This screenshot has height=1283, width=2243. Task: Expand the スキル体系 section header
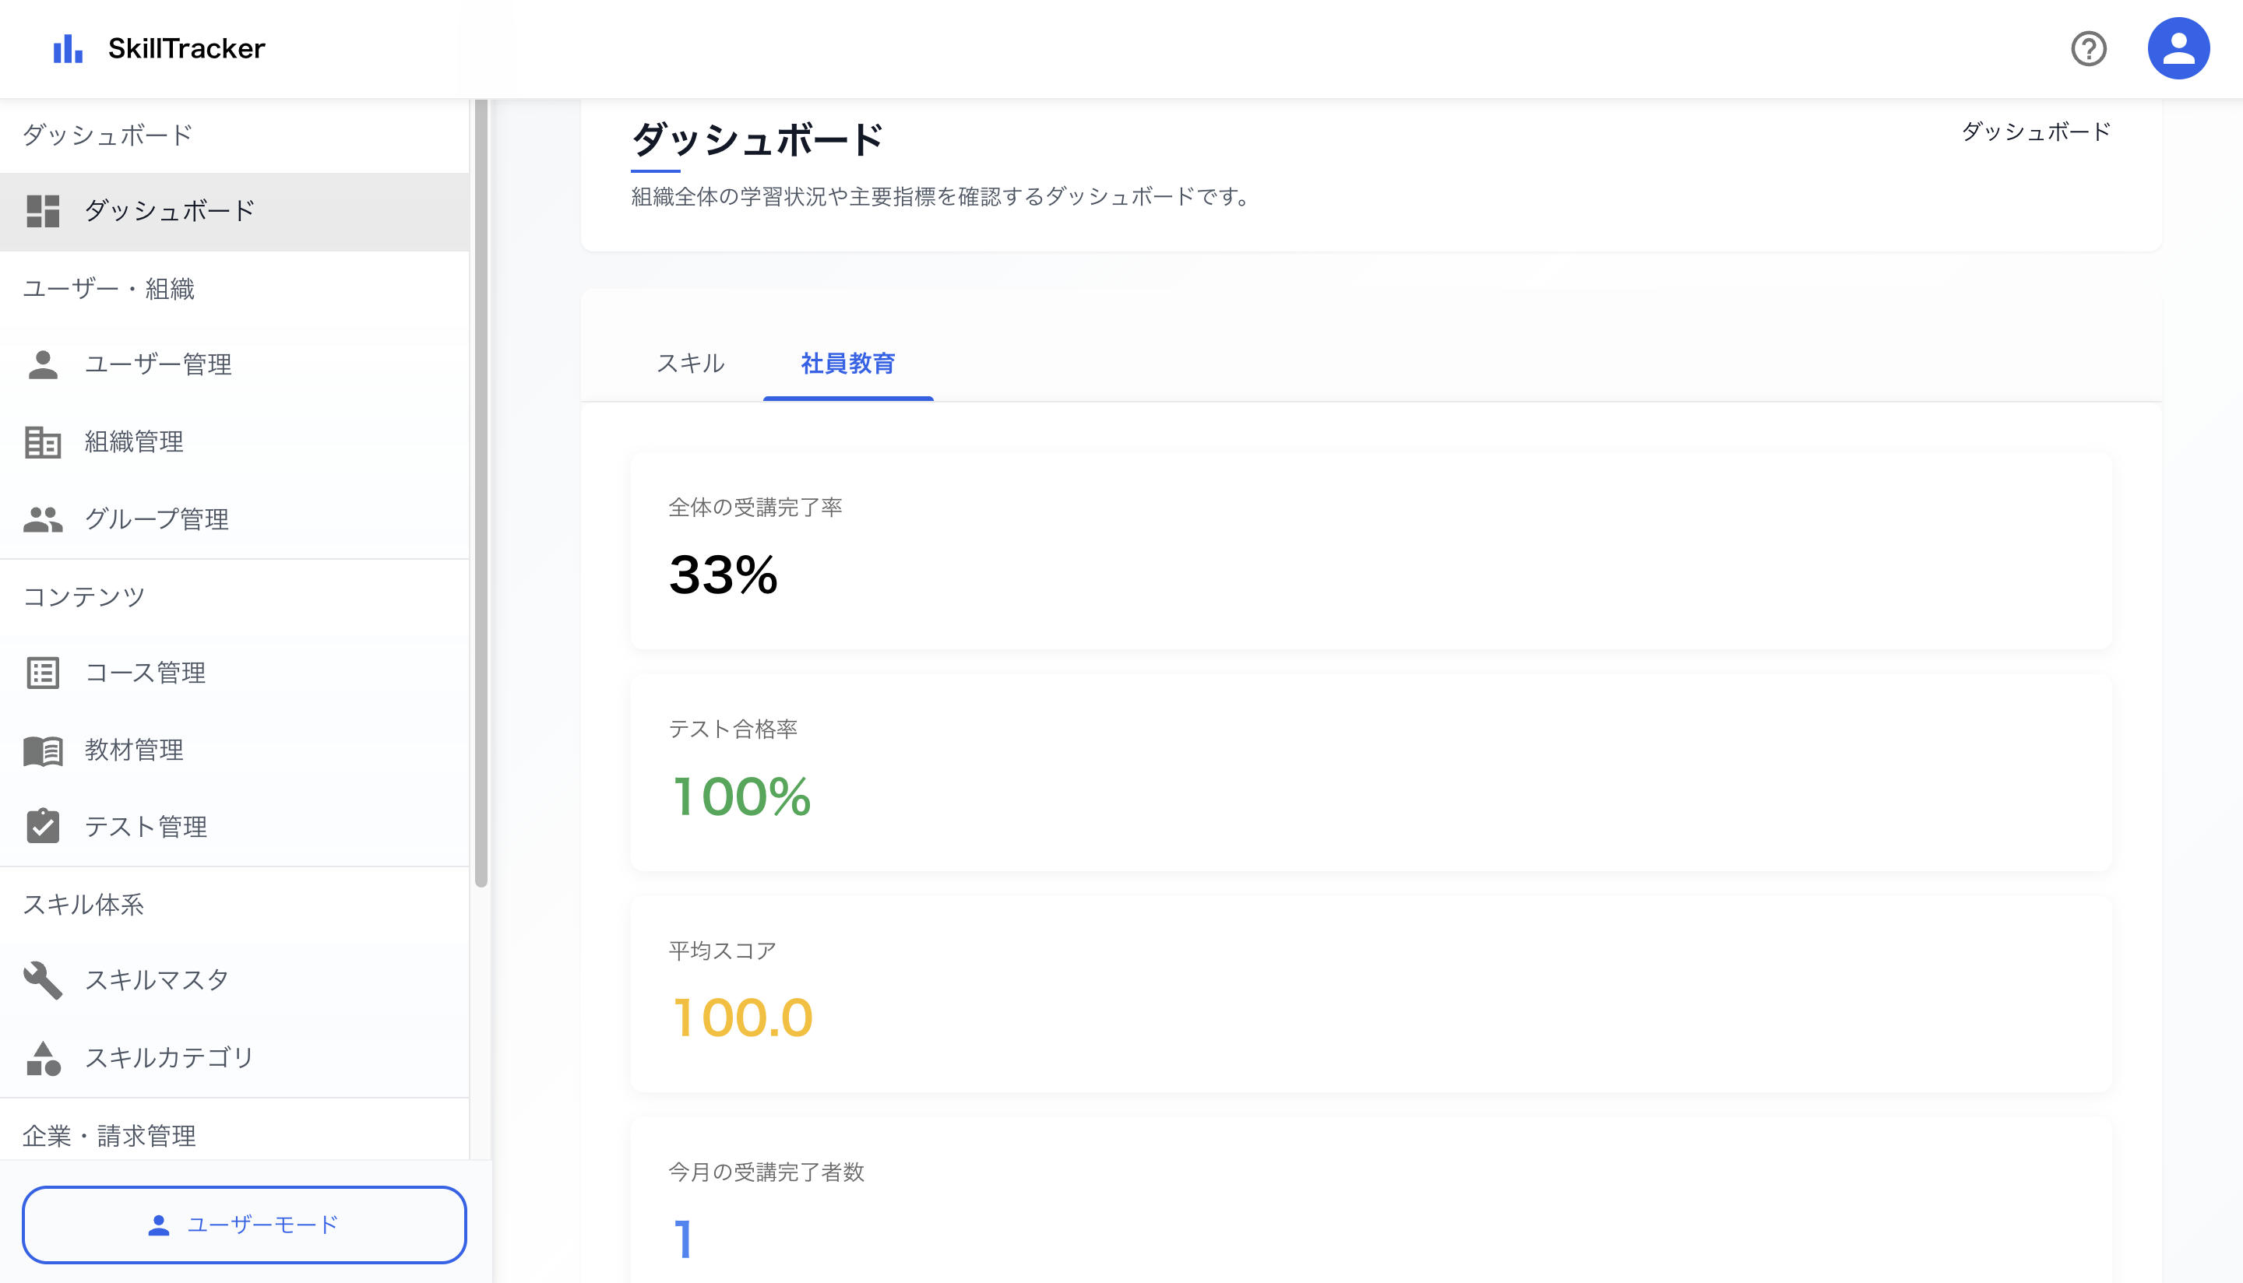click(84, 903)
